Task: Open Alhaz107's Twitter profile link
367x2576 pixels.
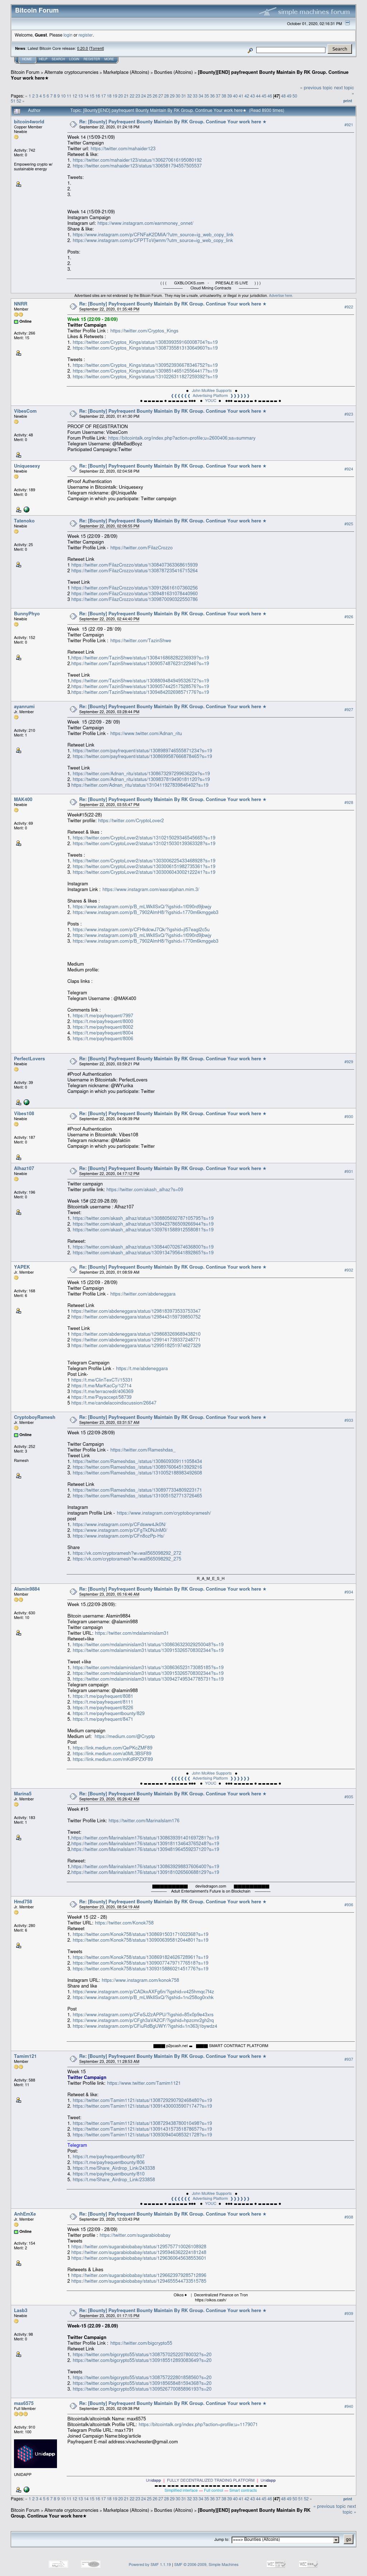Action: click(x=144, y=1190)
